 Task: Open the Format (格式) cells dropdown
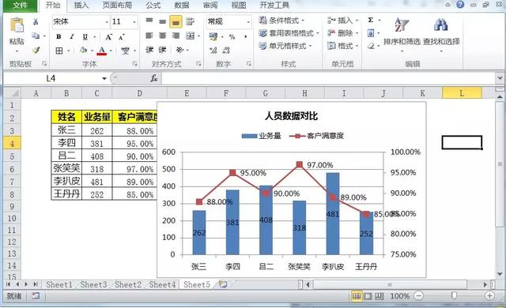pos(342,46)
